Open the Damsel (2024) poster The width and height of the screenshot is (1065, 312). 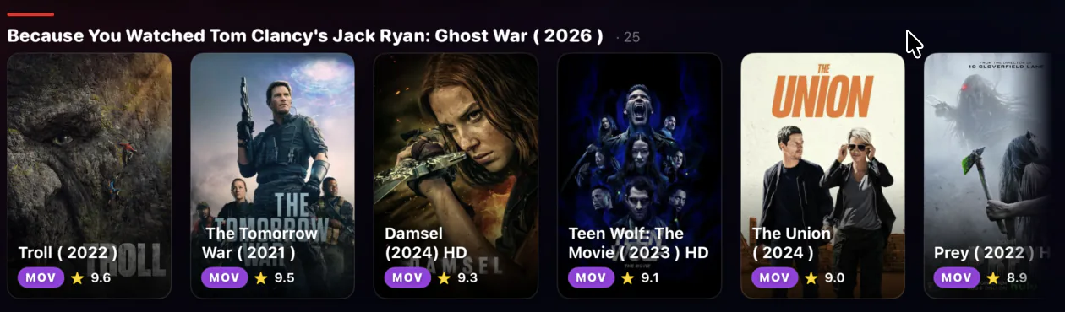tap(456, 175)
